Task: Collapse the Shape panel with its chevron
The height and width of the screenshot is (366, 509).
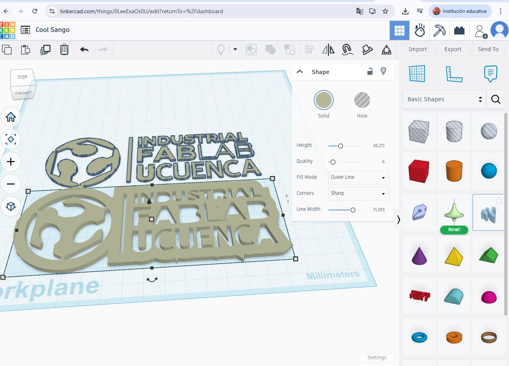Action: (300, 71)
